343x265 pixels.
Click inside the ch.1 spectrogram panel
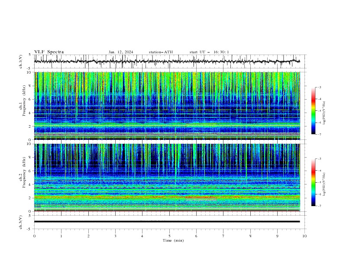tap(167, 106)
